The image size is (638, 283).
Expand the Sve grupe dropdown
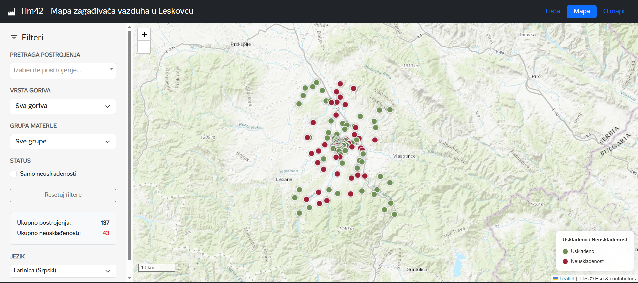tap(63, 141)
